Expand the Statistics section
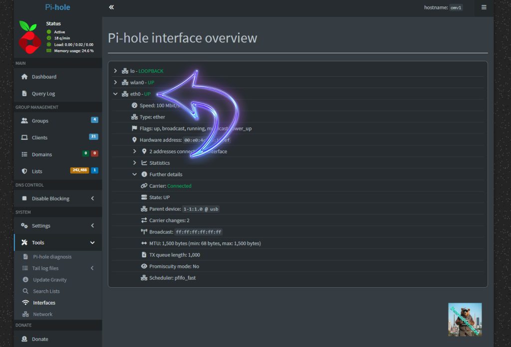Image resolution: width=511 pixels, height=347 pixels. (135, 163)
